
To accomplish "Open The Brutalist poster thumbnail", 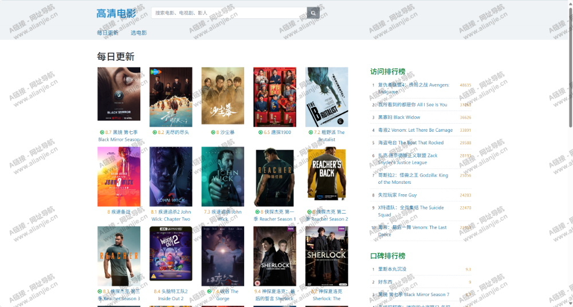I will tap(327, 97).
